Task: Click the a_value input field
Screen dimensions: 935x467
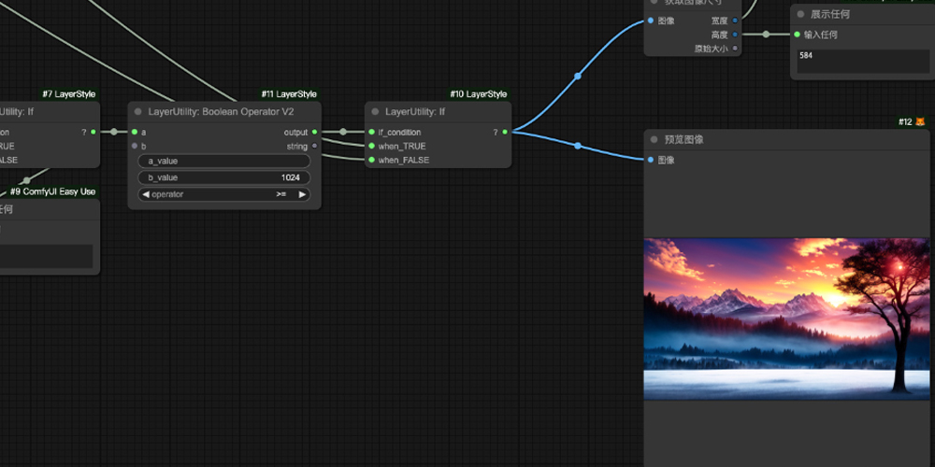Action: tap(224, 161)
